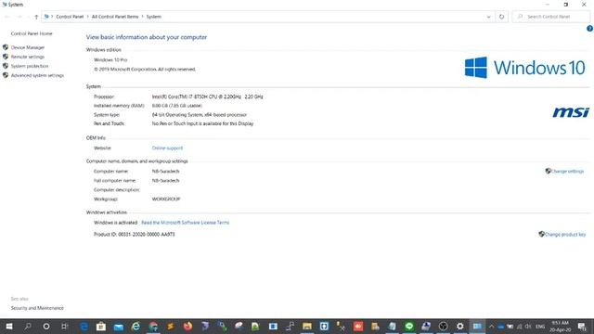594x334 pixels.
Task: Switch the ENG input language indicator
Action: pos(540,327)
